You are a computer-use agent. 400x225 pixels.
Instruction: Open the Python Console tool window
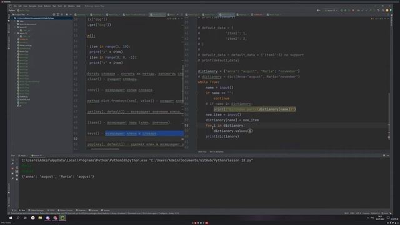pyautogui.click(x=65, y=210)
